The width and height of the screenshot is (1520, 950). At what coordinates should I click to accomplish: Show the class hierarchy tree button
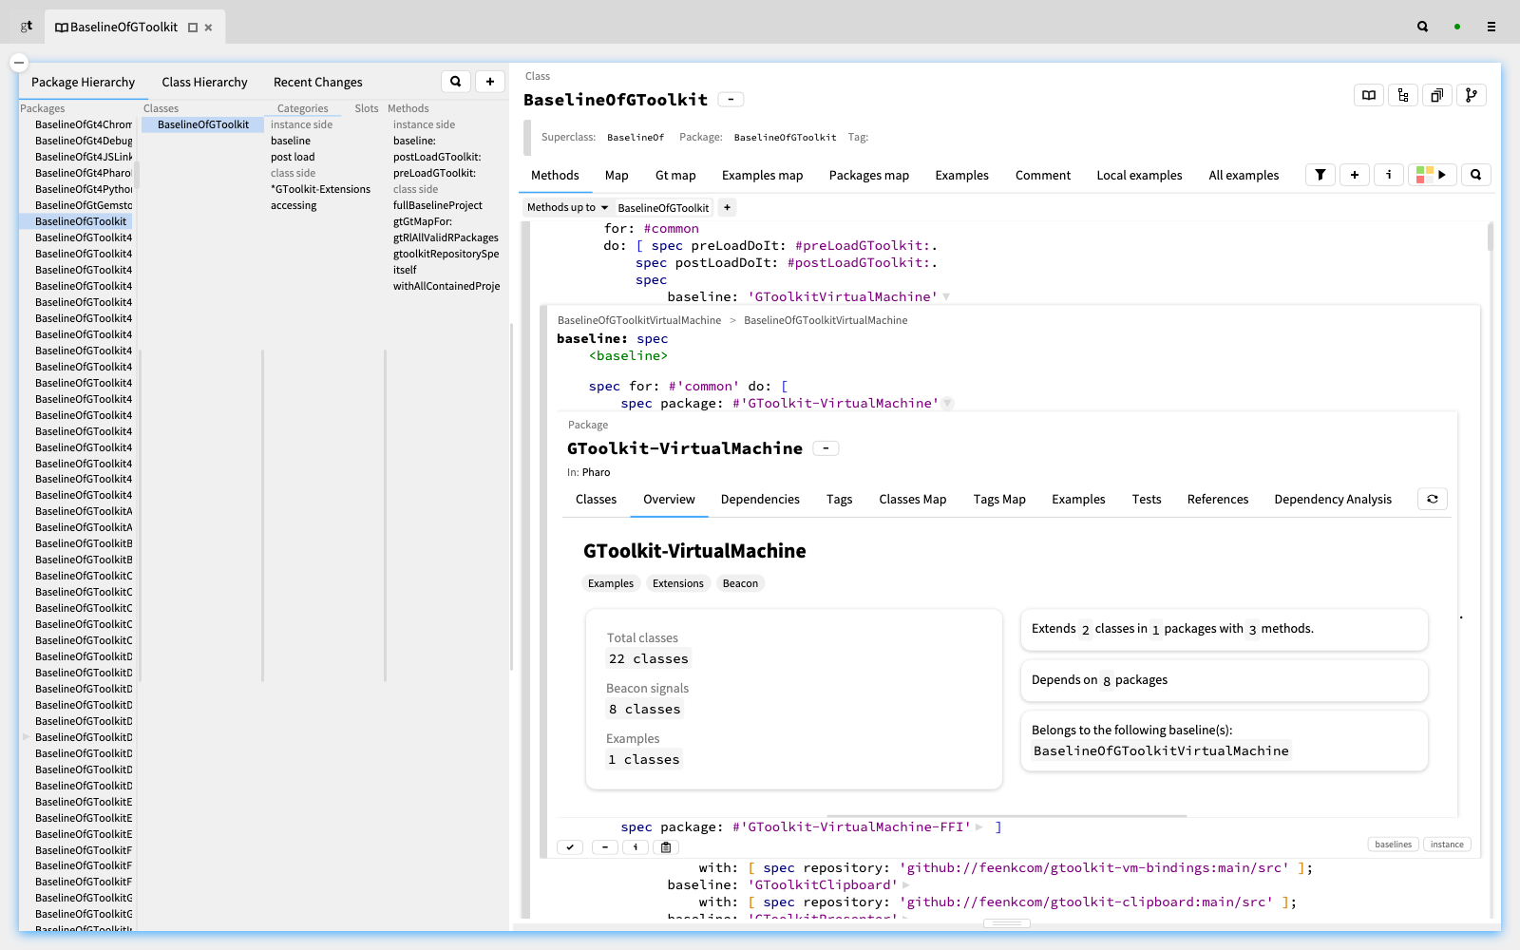pos(1403,95)
